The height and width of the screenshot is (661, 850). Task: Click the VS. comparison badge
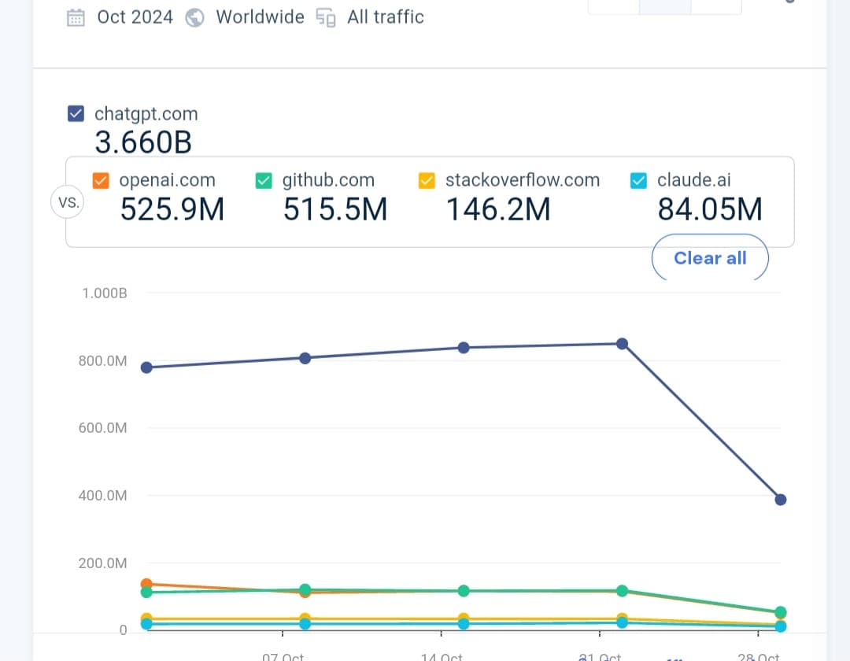[x=68, y=202]
